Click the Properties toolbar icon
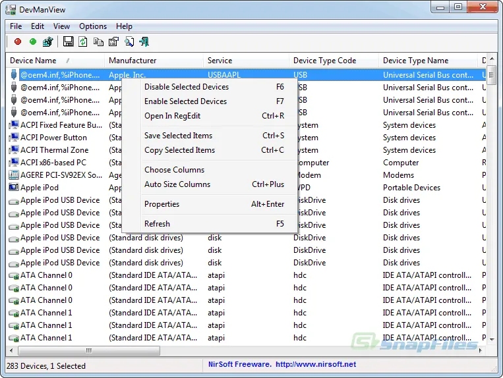 pyautogui.click(x=113, y=41)
